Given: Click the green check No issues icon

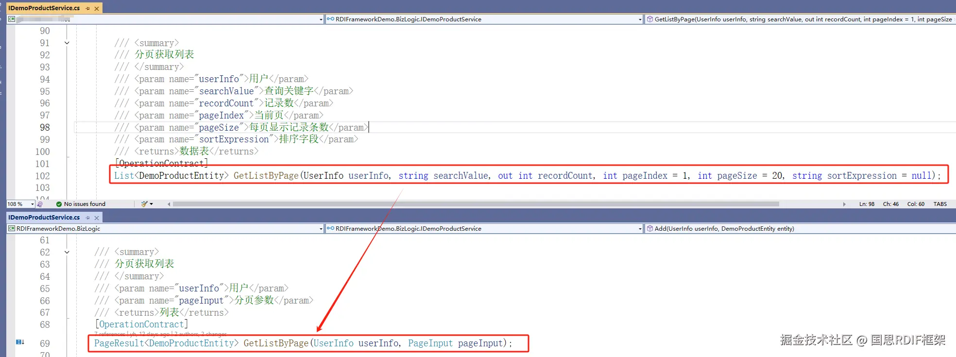Looking at the screenshot, I should pos(59,204).
